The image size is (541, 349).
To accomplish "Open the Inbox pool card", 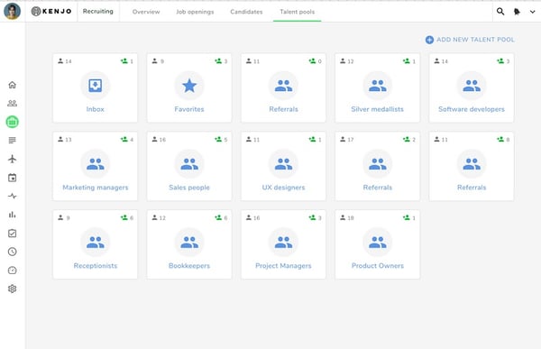I will (x=95, y=87).
